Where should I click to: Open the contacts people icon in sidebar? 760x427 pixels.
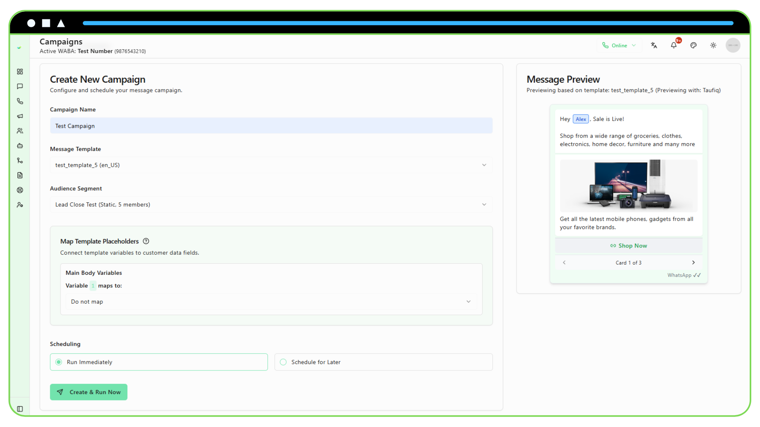click(20, 131)
